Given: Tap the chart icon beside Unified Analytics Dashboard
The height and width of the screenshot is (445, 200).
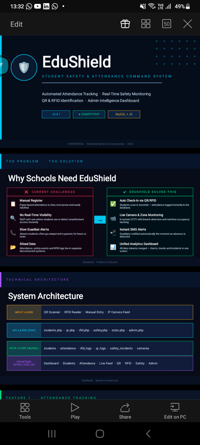Looking at the screenshot, I should 113,247.
